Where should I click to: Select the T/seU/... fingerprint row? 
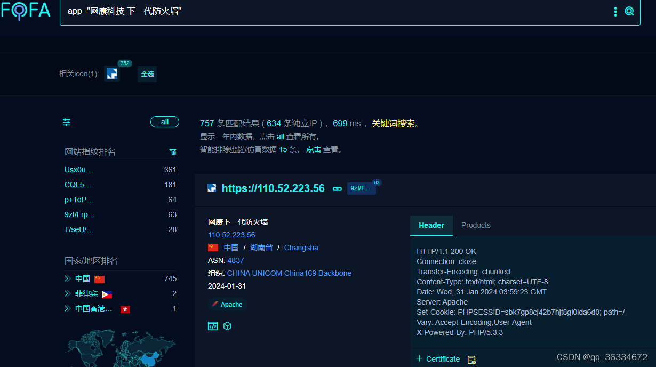coord(121,229)
